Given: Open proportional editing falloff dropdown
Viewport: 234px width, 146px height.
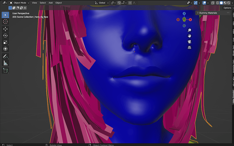Looking at the screenshot, I should (135, 3).
